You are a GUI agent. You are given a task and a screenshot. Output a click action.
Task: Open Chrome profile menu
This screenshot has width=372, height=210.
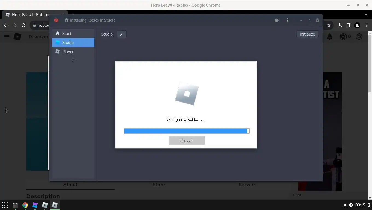click(357, 25)
